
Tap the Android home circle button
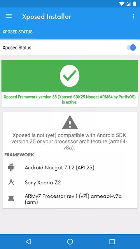click(x=70, y=242)
